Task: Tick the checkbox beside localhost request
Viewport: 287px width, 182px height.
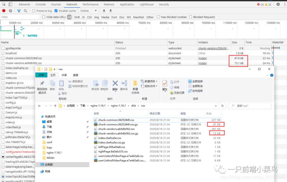Action: pyautogui.click(x=3, y=53)
